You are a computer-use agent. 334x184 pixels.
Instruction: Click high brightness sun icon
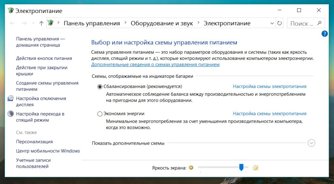pos(255,168)
